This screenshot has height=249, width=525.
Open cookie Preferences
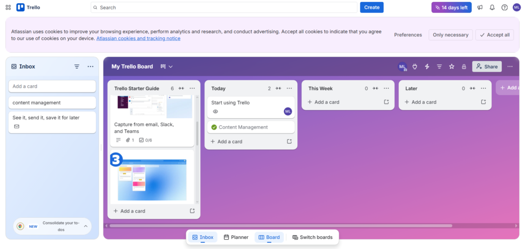408,35
